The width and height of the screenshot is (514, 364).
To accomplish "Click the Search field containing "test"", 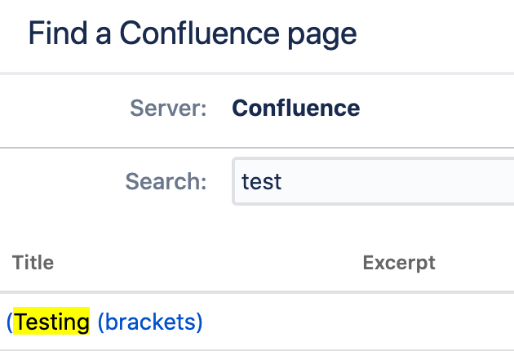I will point(375,180).
